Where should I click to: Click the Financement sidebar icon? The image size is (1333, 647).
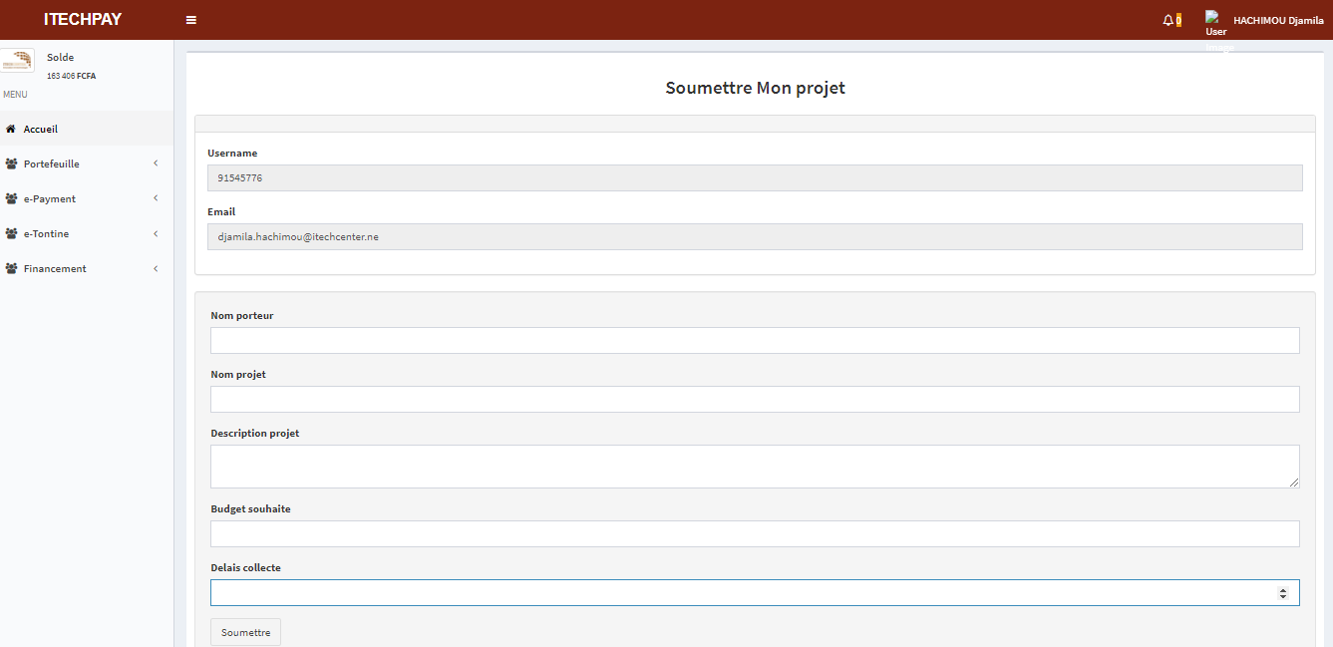pyautogui.click(x=11, y=268)
